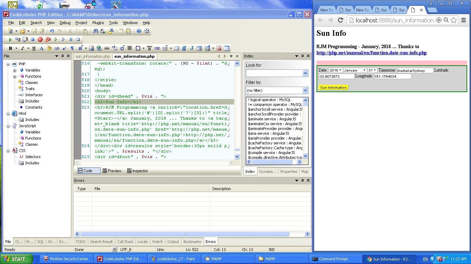Image resolution: width=471 pixels, height=264 pixels.
Task: Click Errors panel horizontal scrollbar thumb
Action: click(184, 234)
